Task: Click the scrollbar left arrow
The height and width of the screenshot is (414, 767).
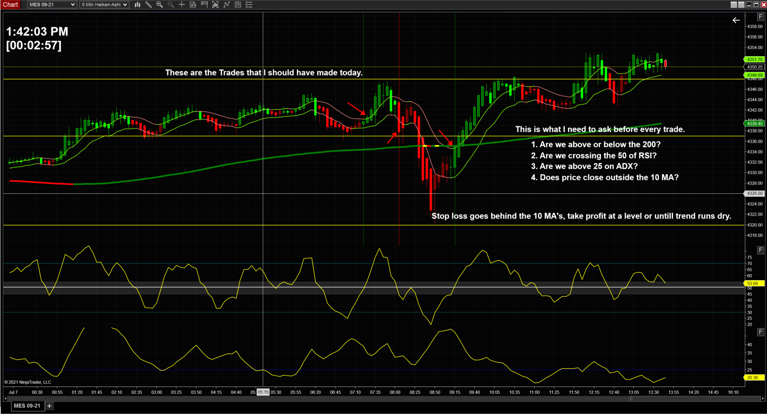Action: (x=5, y=398)
